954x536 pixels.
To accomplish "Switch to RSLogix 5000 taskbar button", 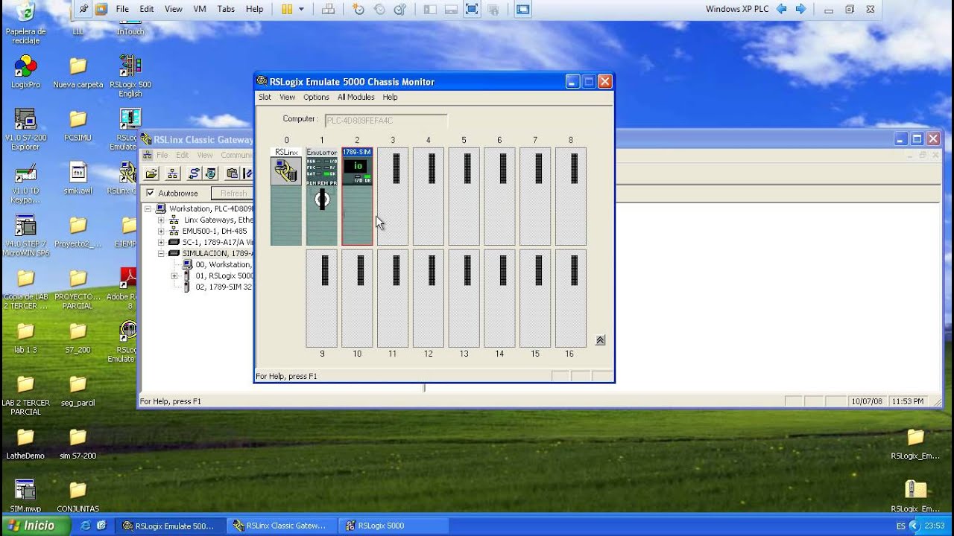I will pyautogui.click(x=394, y=526).
